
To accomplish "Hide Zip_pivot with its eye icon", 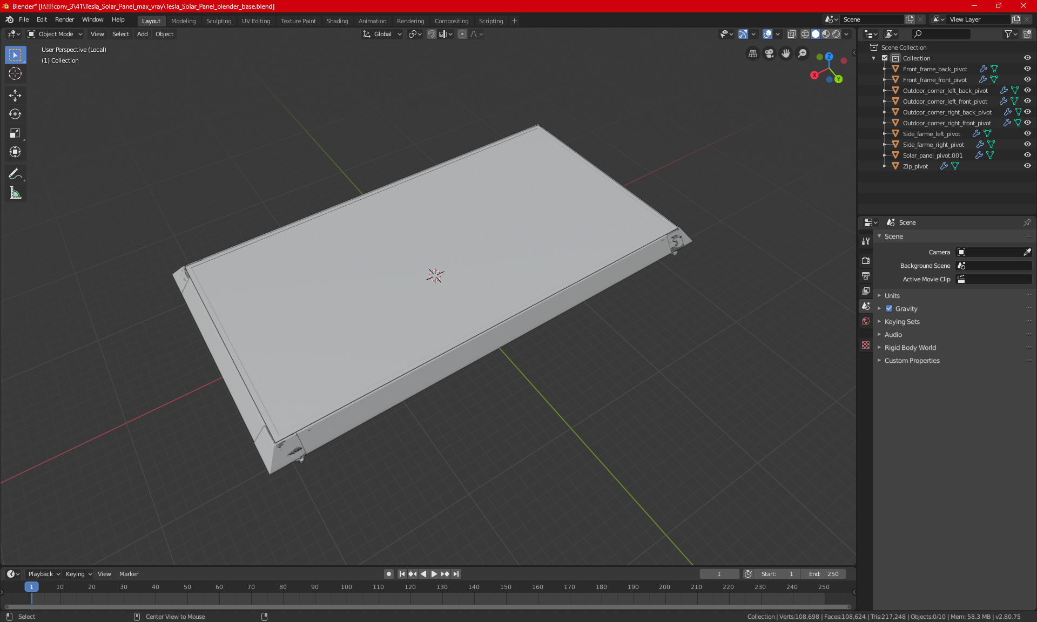I will coord(1027,166).
